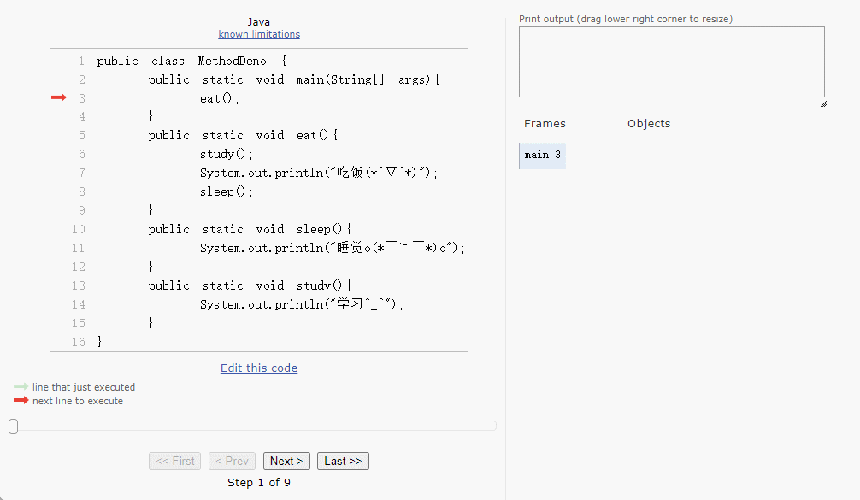Jump to the end with Last >>
The width and height of the screenshot is (860, 500).
[x=343, y=462]
